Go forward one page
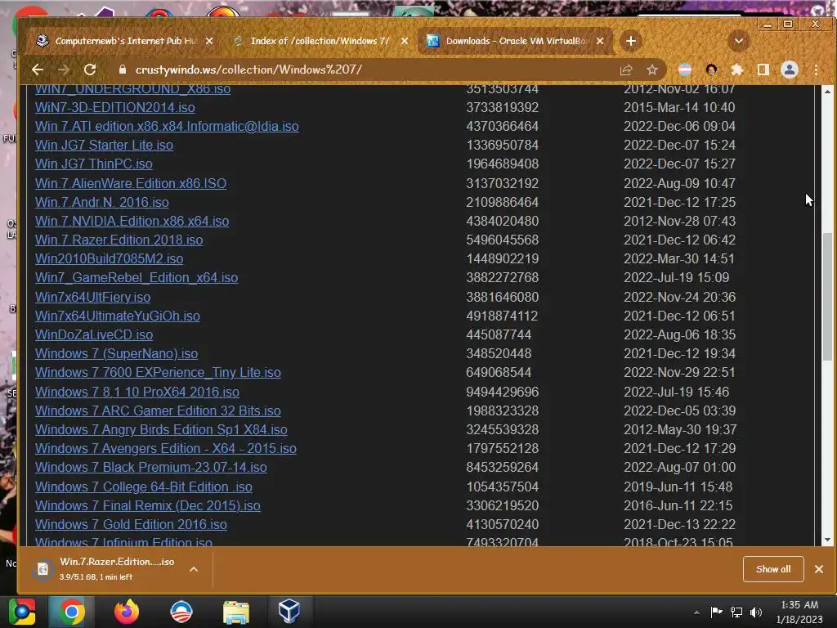The width and height of the screenshot is (837, 628). pos(64,70)
